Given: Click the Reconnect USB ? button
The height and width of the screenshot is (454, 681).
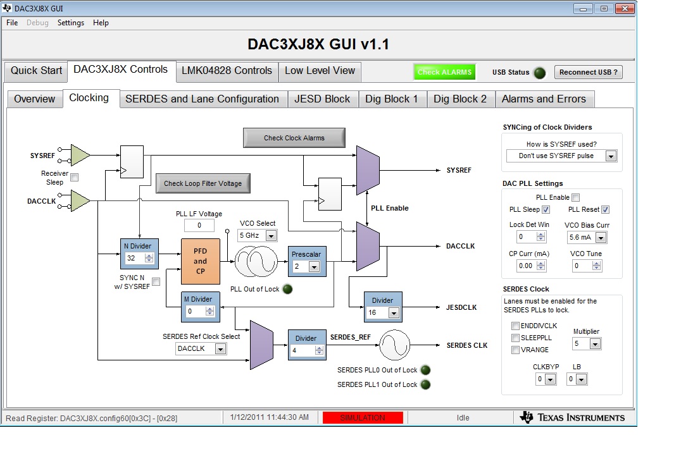Looking at the screenshot, I should point(589,73).
